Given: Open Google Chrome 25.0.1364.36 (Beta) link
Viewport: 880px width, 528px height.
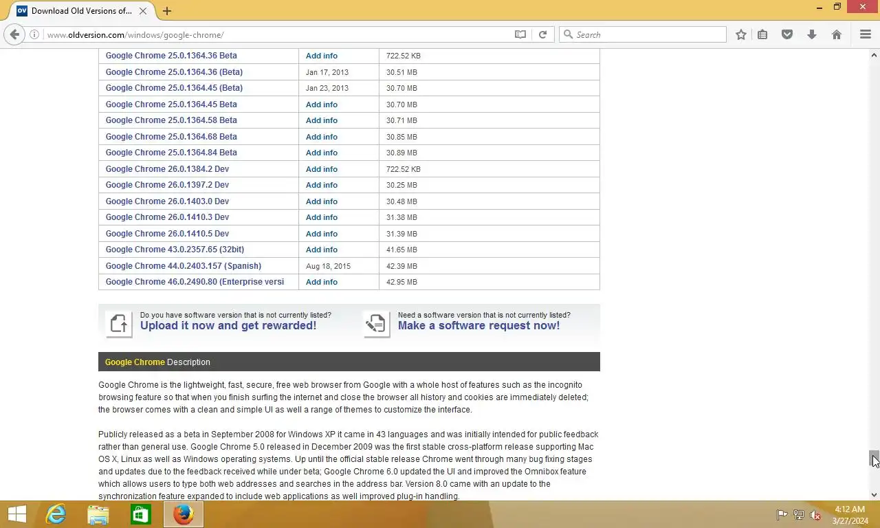Looking at the screenshot, I should (x=174, y=72).
